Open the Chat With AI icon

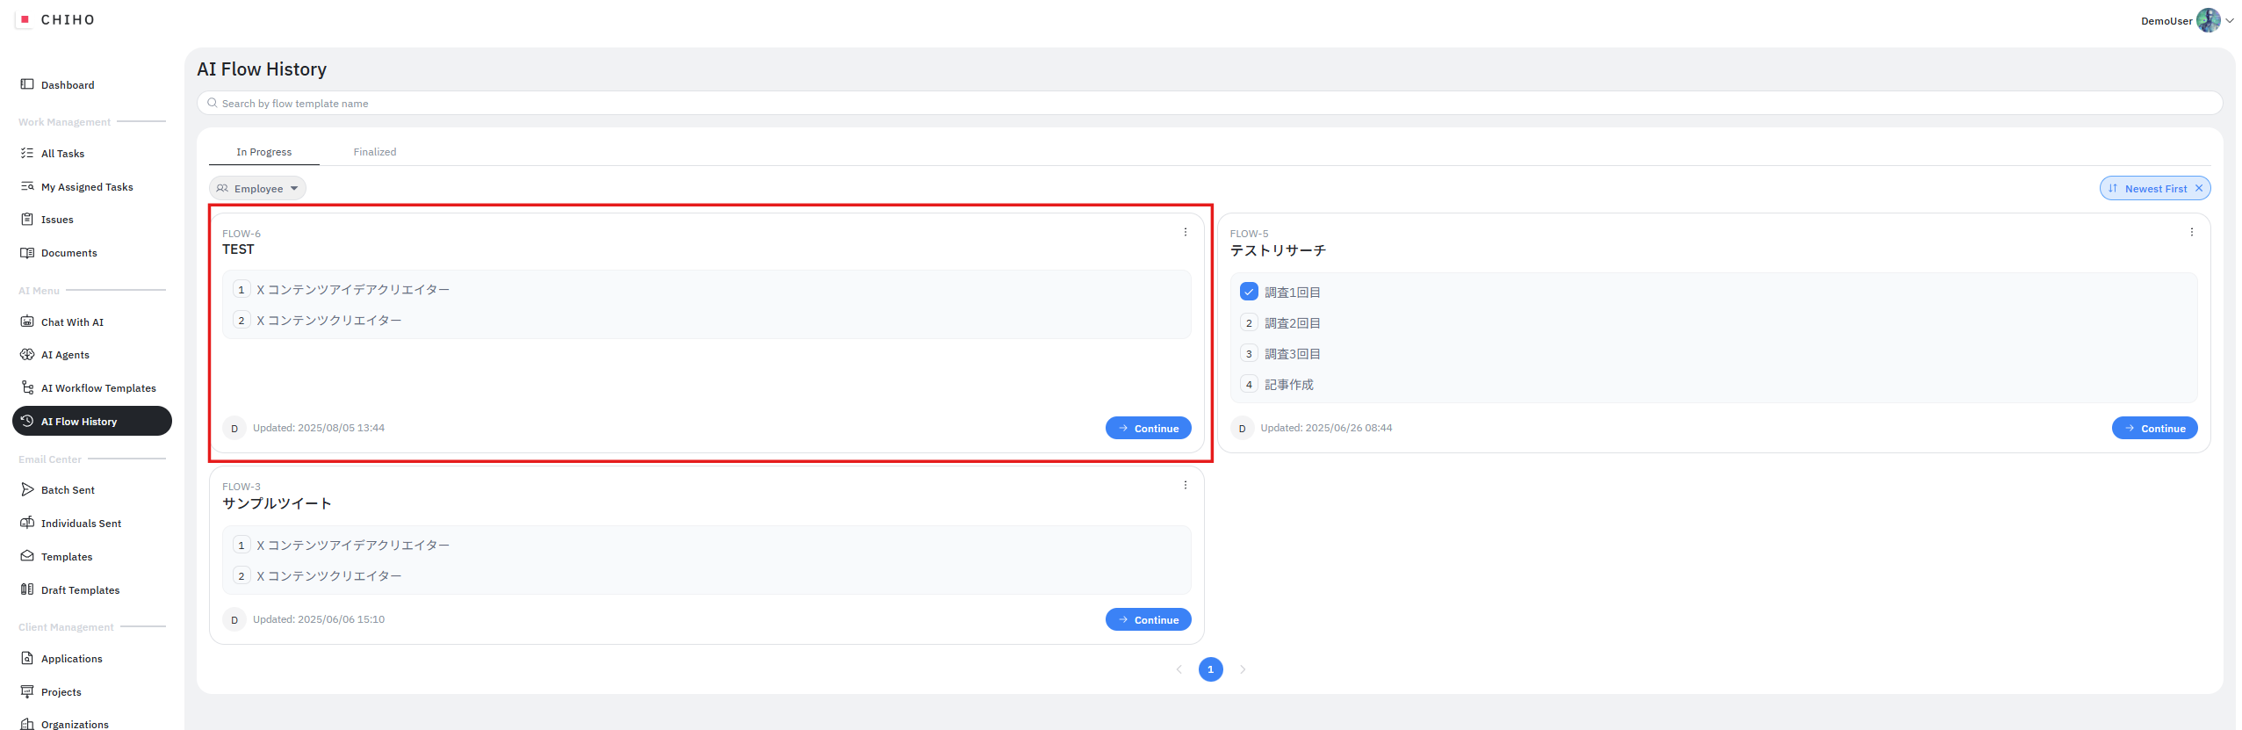[27, 322]
